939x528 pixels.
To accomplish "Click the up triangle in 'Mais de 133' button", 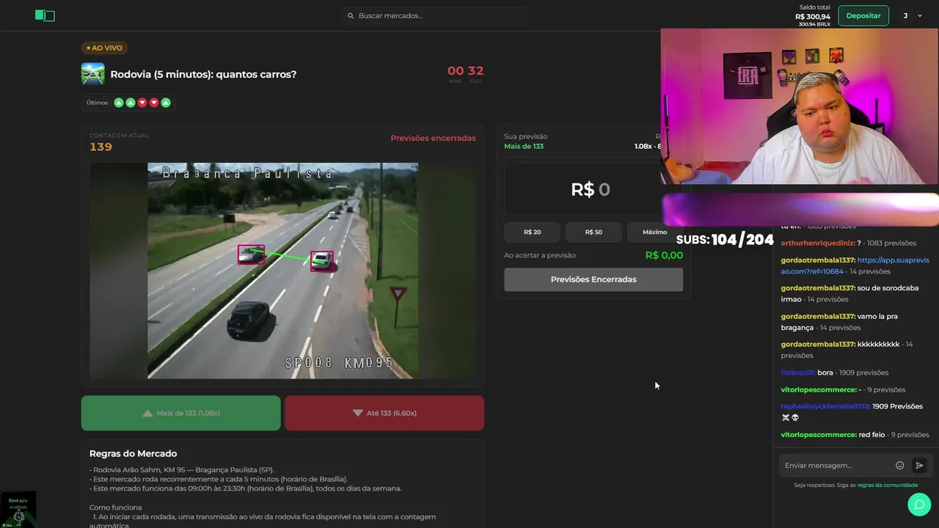I will [147, 413].
